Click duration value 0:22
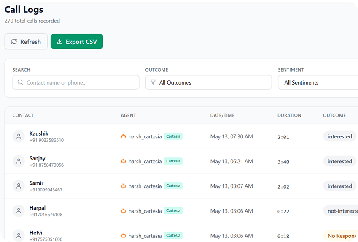The width and height of the screenshot is (358, 242). pyautogui.click(x=283, y=211)
